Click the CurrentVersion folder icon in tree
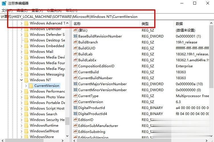 [31, 86]
